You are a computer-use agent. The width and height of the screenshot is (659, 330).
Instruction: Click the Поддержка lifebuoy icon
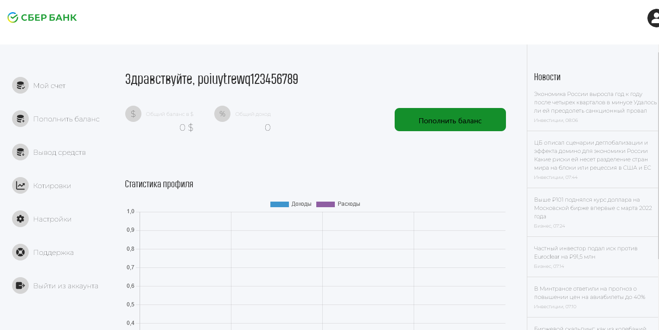[20, 252]
